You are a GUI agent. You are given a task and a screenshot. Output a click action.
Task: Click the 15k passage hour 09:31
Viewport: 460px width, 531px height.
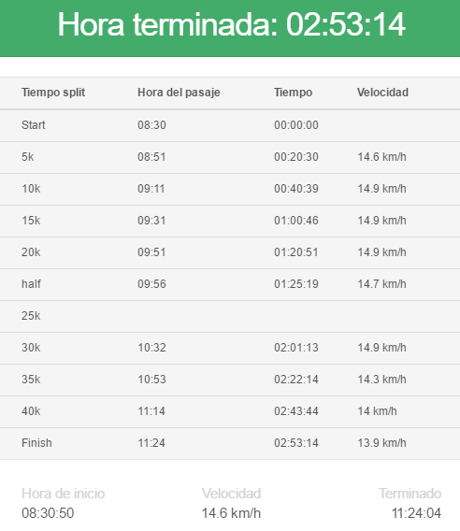[x=151, y=221]
